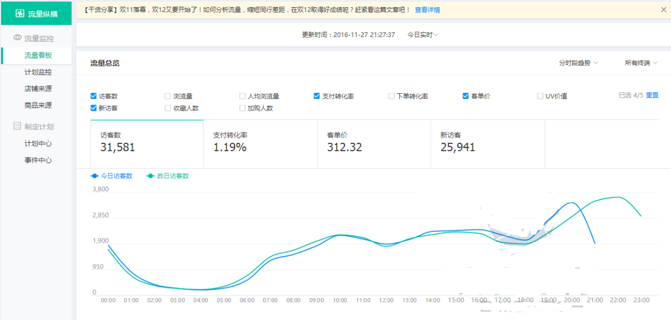
Task: Uncheck the 访客数 checkbox
Action: (x=94, y=96)
